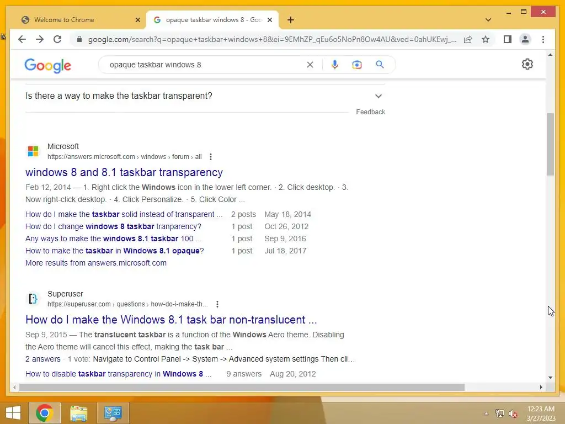Open "How to make the taskbar in Windows 8.1 opaque?"
565x424 pixels.
coord(115,251)
